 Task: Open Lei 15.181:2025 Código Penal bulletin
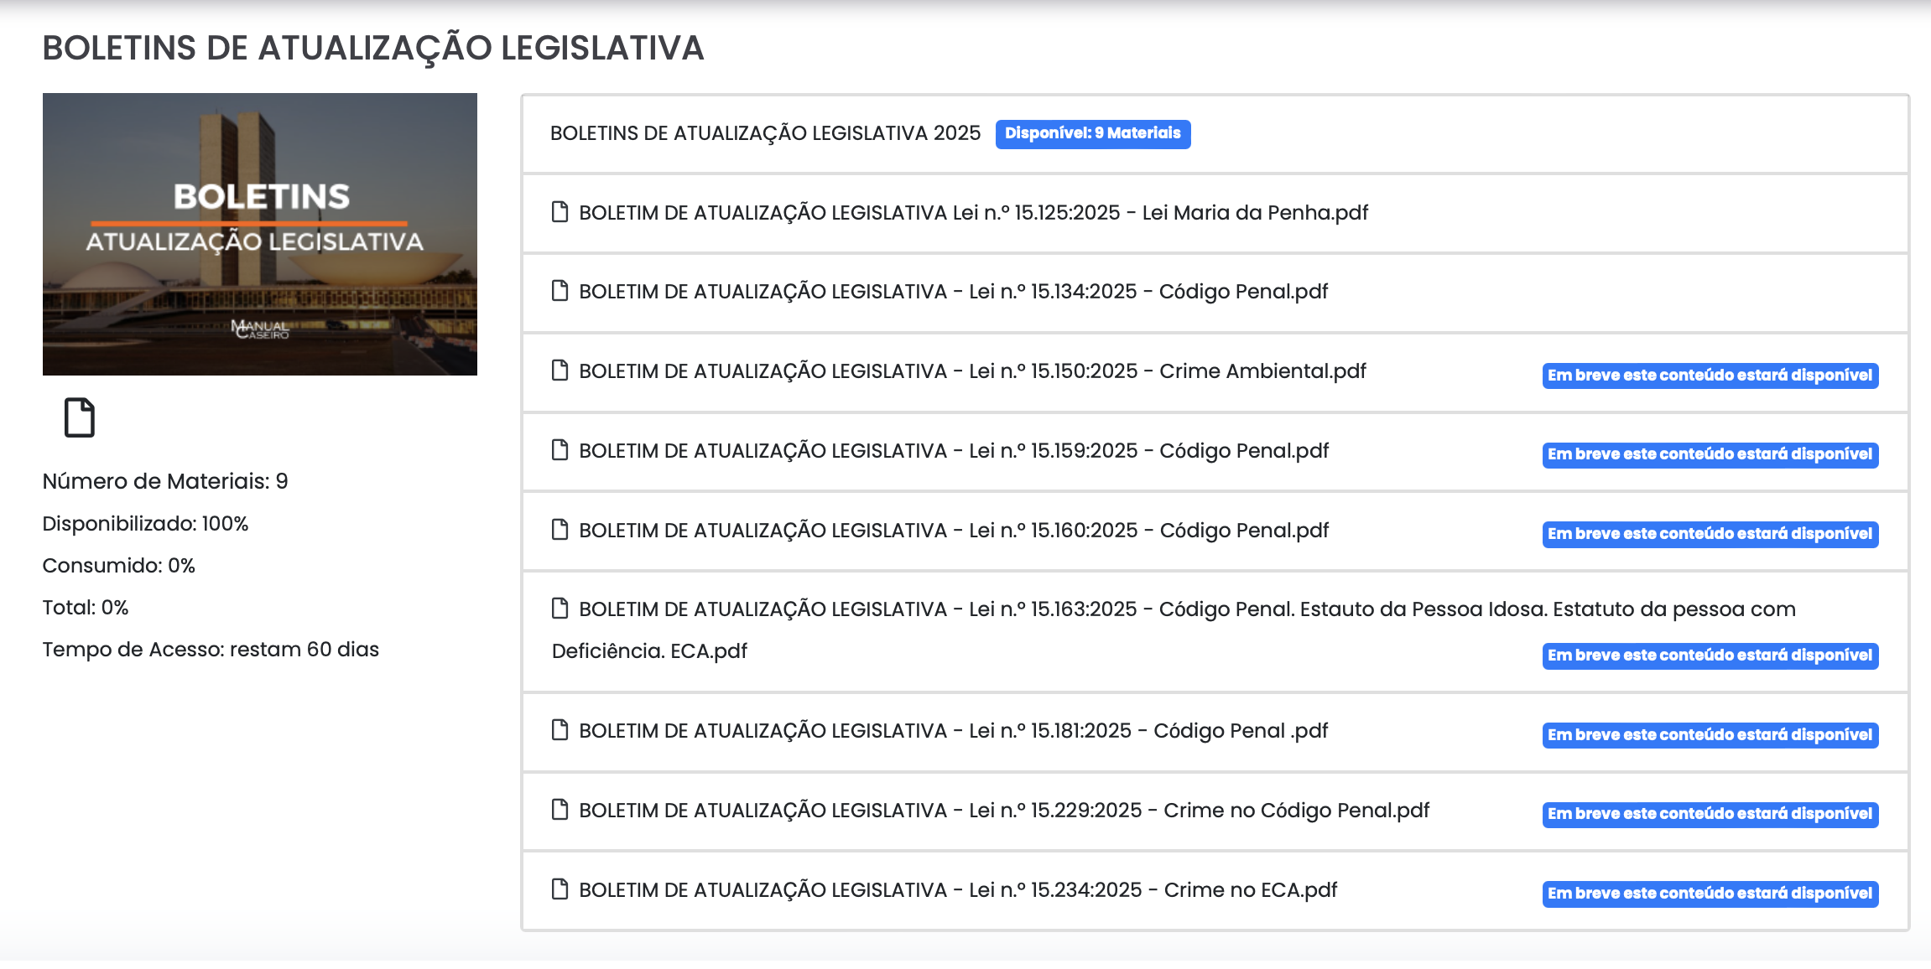(x=953, y=731)
